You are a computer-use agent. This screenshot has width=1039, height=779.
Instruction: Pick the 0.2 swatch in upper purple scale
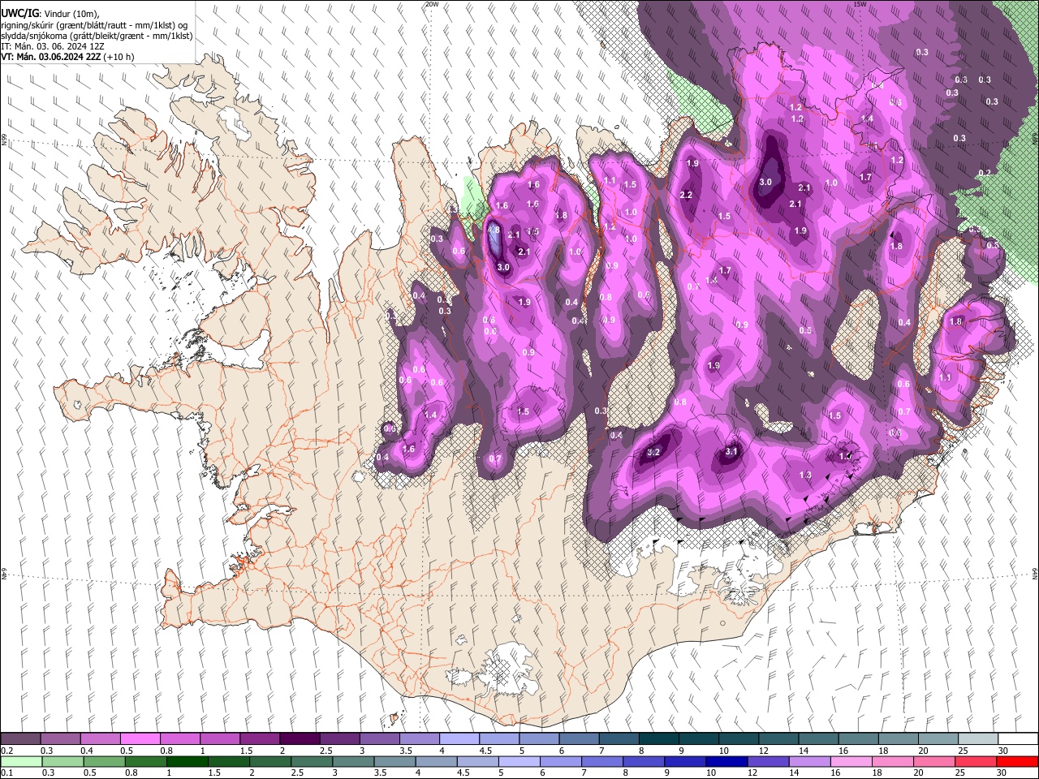(x=20, y=739)
